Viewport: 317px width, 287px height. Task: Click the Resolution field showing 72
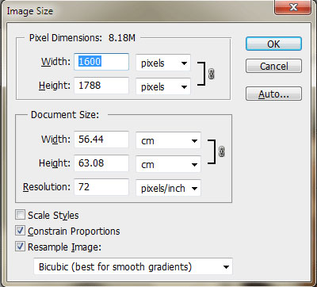(x=101, y=187)
